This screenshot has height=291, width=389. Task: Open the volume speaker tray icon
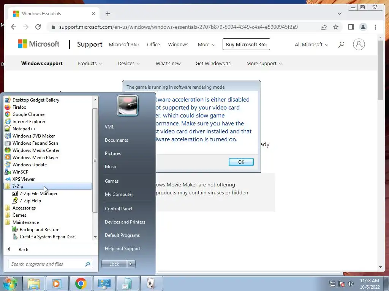click(351, 284)
